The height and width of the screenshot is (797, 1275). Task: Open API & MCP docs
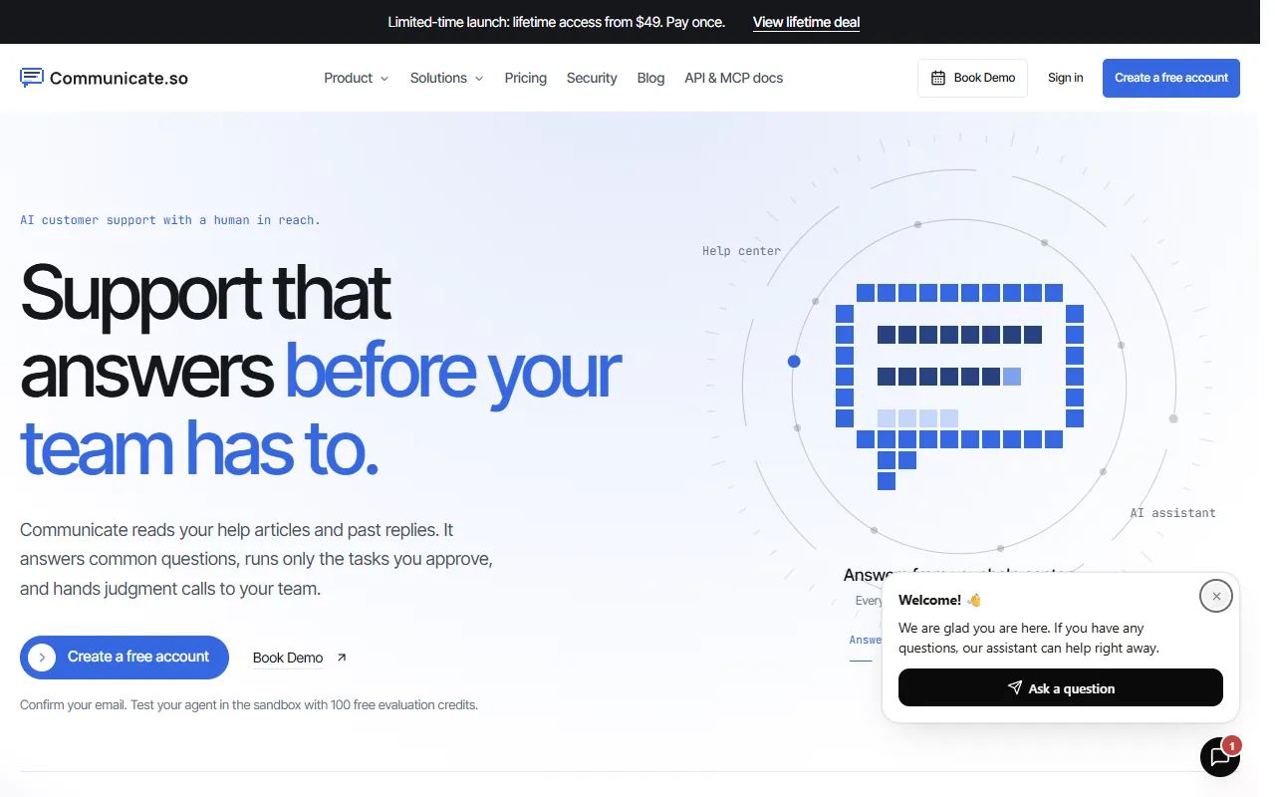pyautogui.click(x=734, y=78)
